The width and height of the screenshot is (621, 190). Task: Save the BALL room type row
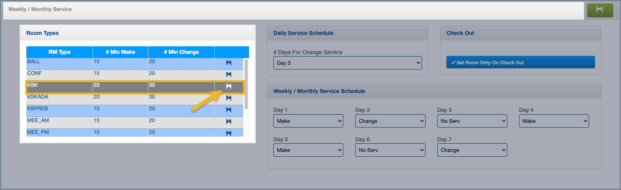pyautogui.click(x=228, y=63)
